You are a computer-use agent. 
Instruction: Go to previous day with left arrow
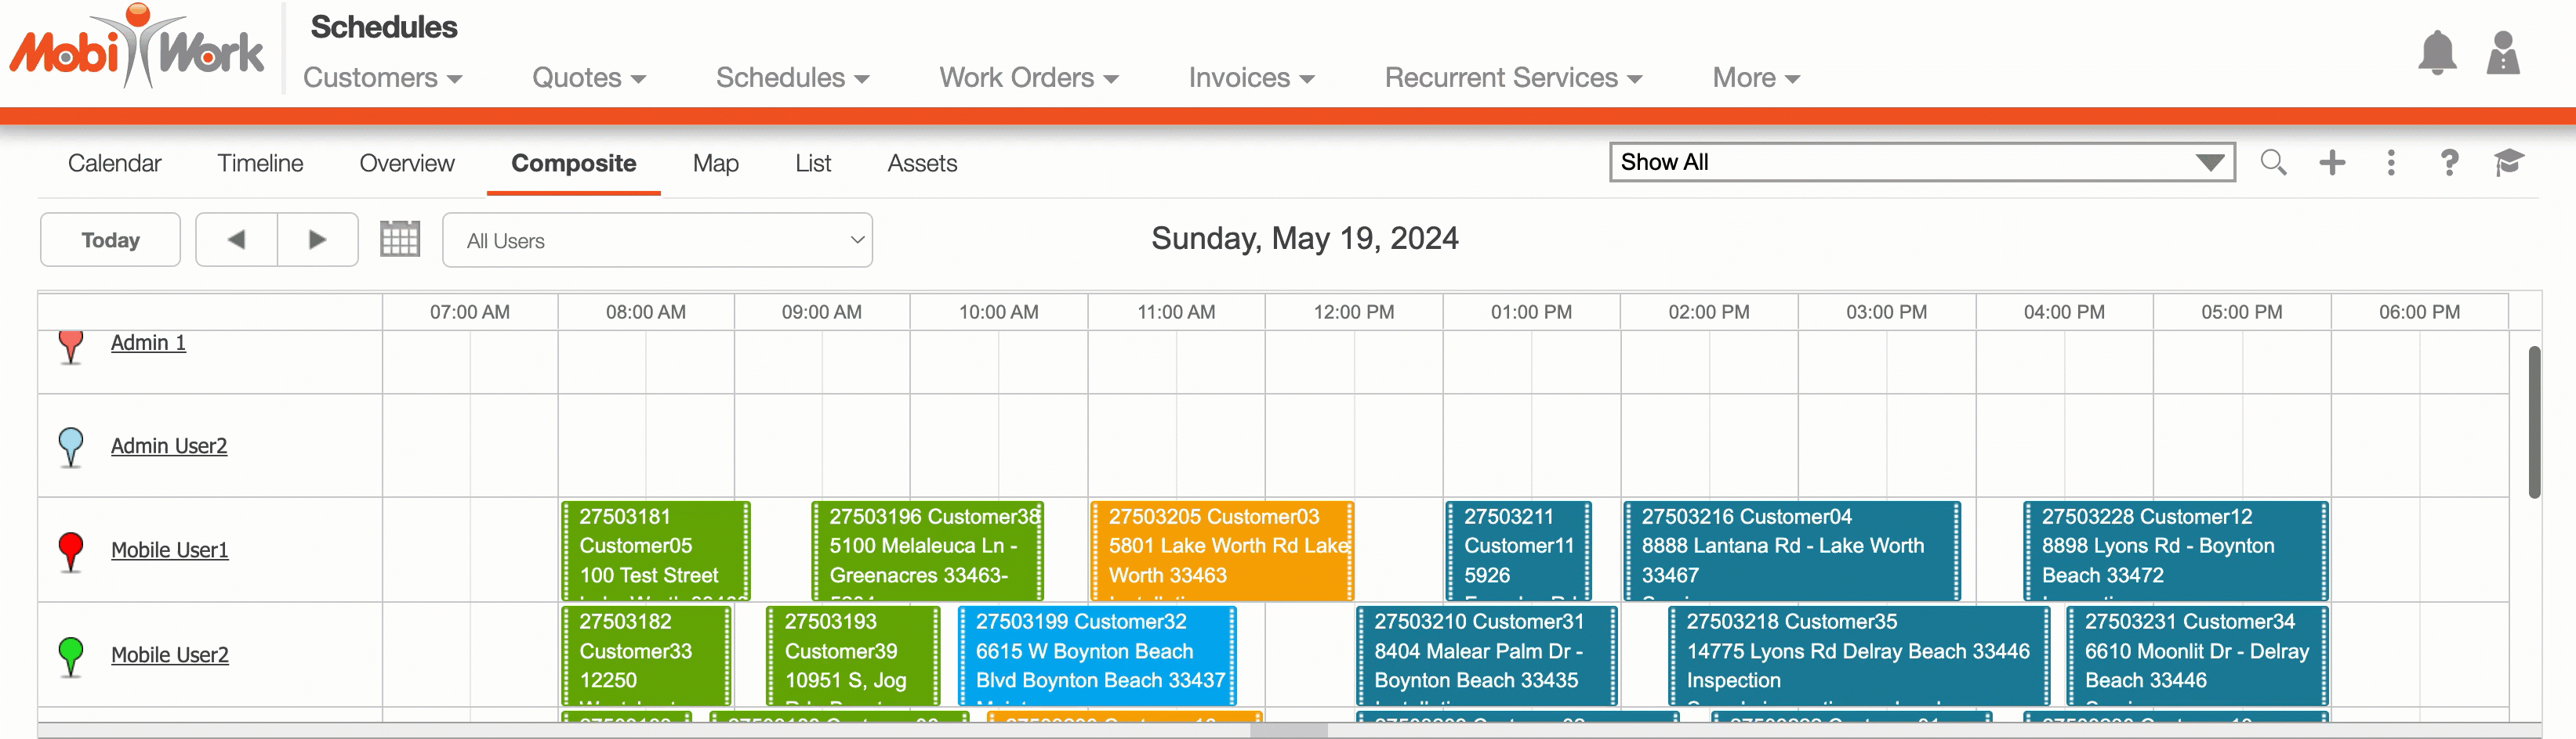click(236, 240)
